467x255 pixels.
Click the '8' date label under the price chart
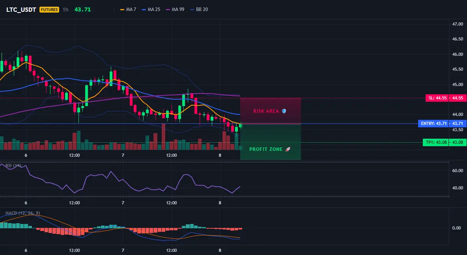coord(220,155)
